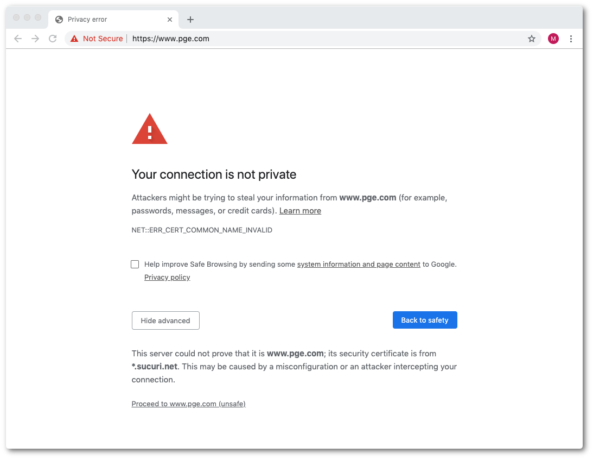Close the Privacy error tab
593x459 pixels.
click(170, 20)
